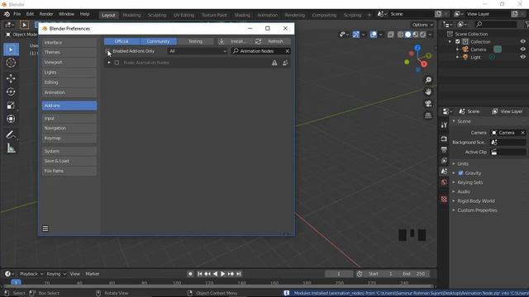Select the Select Box tool

(x=11, y=49)
